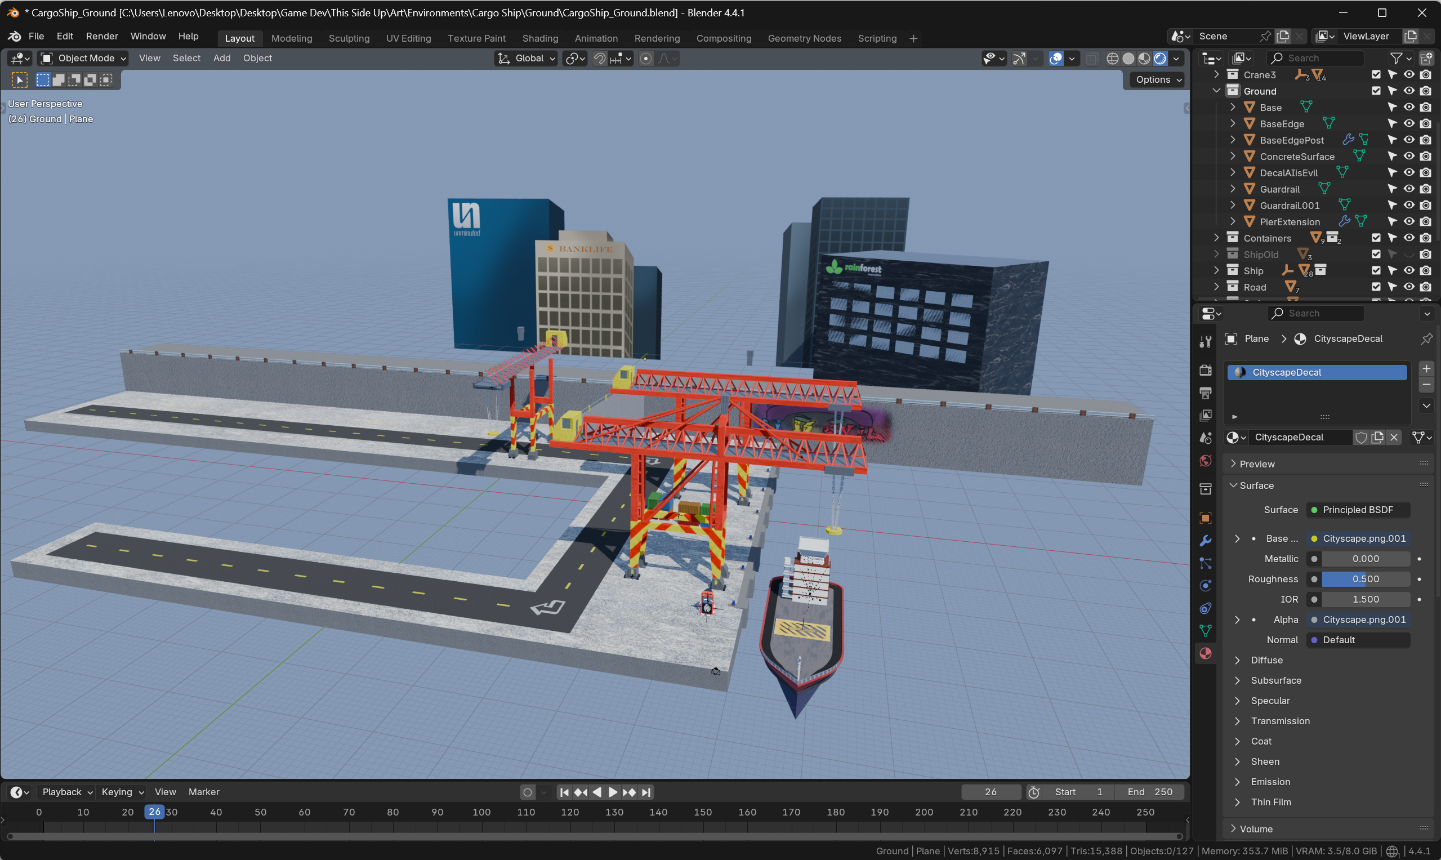Switch viewport to wireframe shading
The height and width of the screenshot is (860, 1441).
coord(1112,59)
